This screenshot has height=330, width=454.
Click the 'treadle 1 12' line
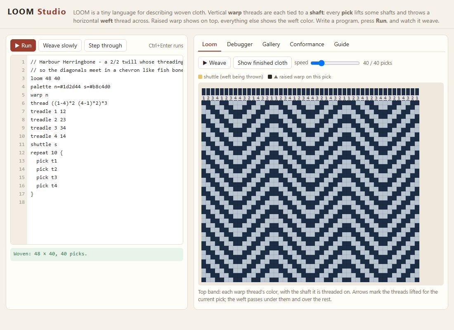click(x=48, y=111)
